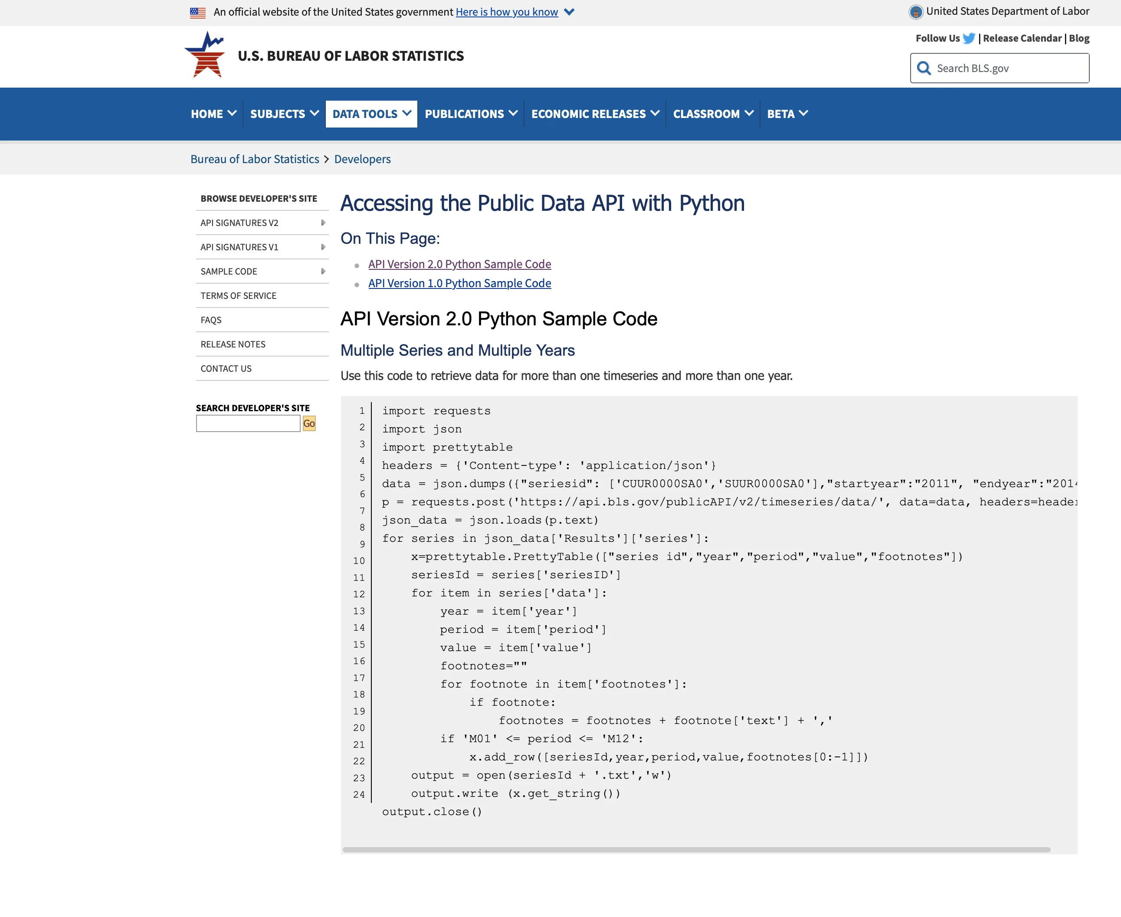
Task: Expand API Signatures V1 arrow
Action: coord(323,247)
